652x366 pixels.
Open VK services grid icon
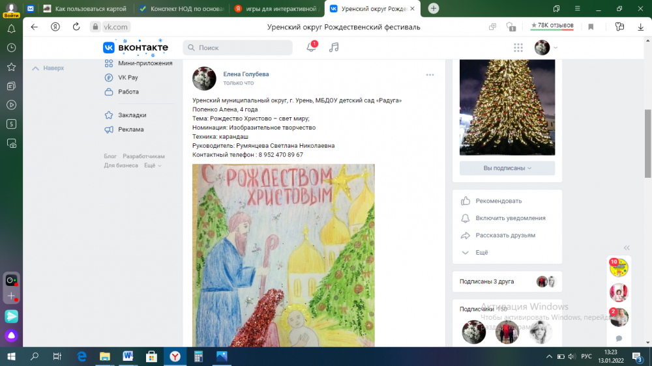[518, 48]
